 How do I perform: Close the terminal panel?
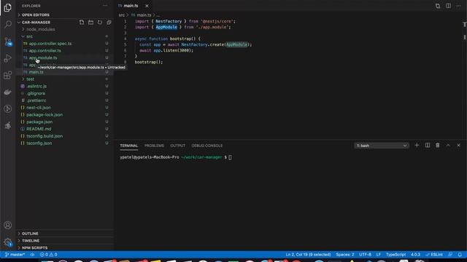coord(459,146)
